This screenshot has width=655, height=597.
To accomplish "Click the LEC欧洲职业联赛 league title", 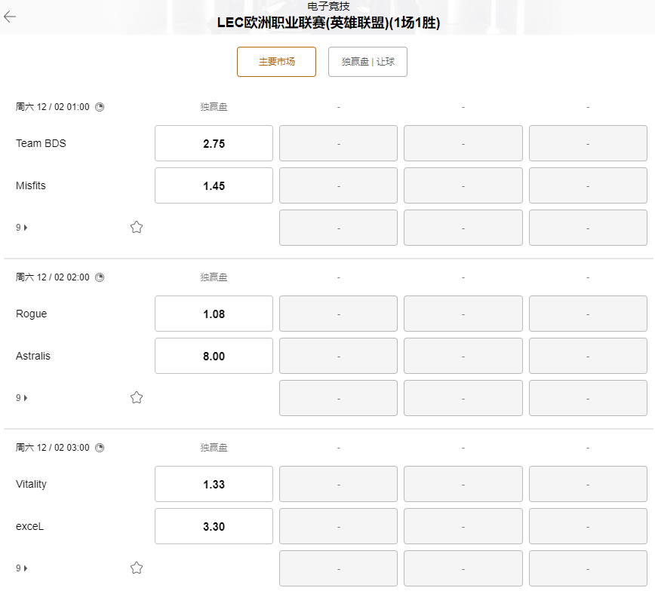I will pos(328,23).
